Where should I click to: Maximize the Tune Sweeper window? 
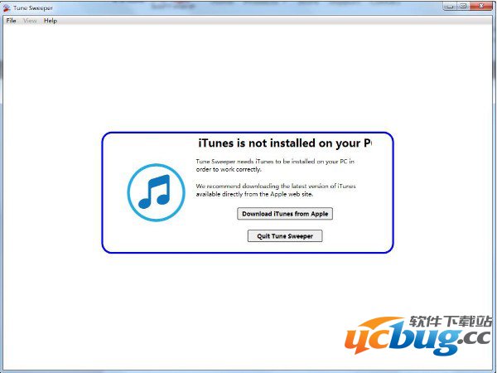[463, 7]
